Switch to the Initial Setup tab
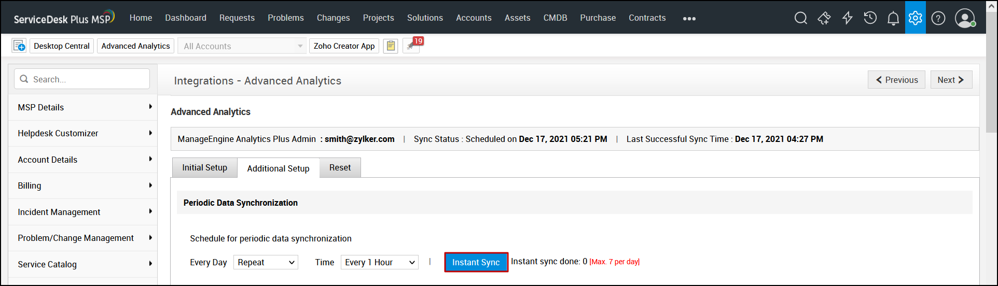This screenshot has height=286, width=998. coord(204,167)
